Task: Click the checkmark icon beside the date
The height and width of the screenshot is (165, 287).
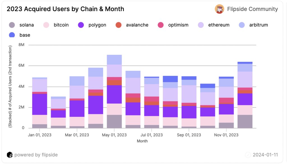Action: point(248,155)
